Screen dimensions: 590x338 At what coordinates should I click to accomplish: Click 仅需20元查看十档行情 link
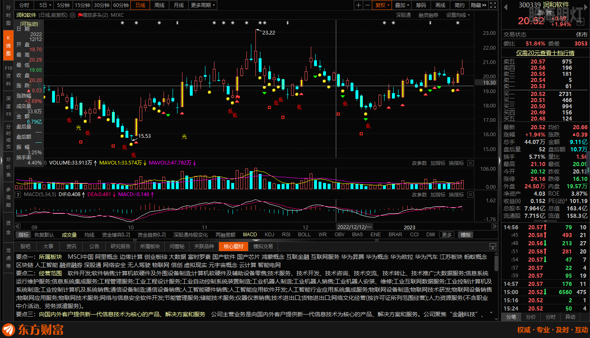545,53
